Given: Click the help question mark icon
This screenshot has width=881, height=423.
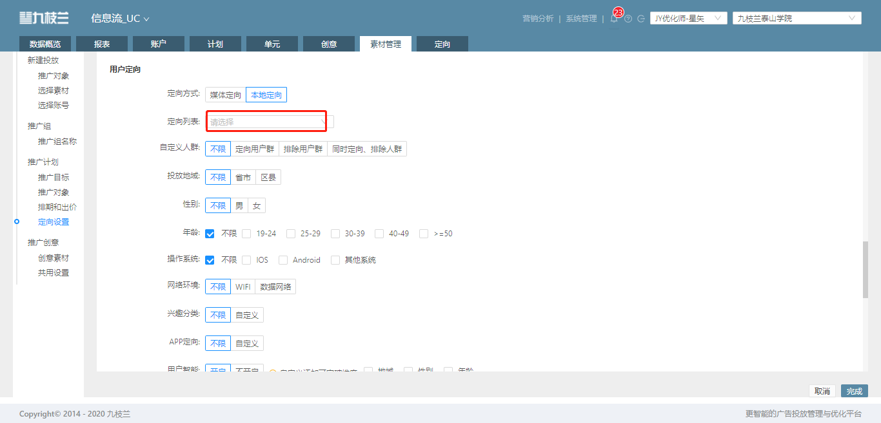Looking at the screenshot, I should point(628,19).
